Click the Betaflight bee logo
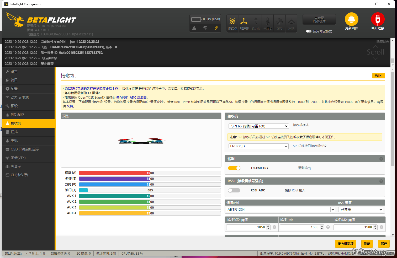397x258 pixels. pyautogui.click(x=16, y=20)
